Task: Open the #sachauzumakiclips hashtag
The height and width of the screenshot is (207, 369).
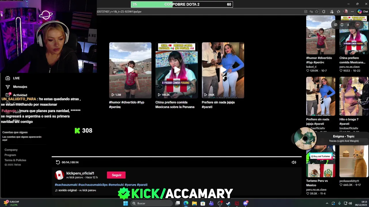Action: [93, 185]
